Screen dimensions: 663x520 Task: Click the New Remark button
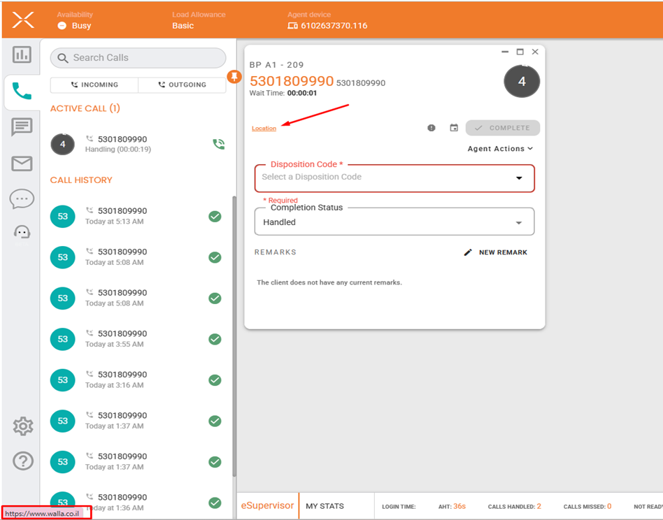496,252
